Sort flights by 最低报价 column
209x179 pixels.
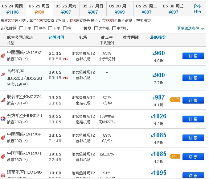click(x=158, y=37)
